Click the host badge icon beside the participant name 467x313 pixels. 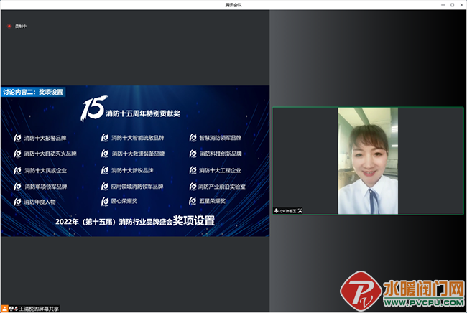[x=300, y=210]
